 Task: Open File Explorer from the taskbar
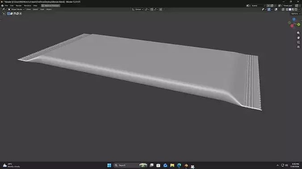click(x=172, y=165)
